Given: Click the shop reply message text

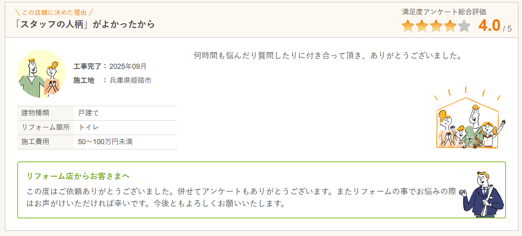Looking at the screenshot, I should pos(241,197).
